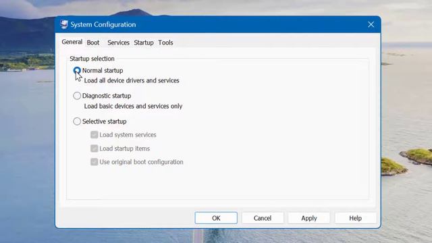This screenshot has height=243, width=432.
Task: Toggle the Load system services checkbox
Action: click(x=94, y=135)
